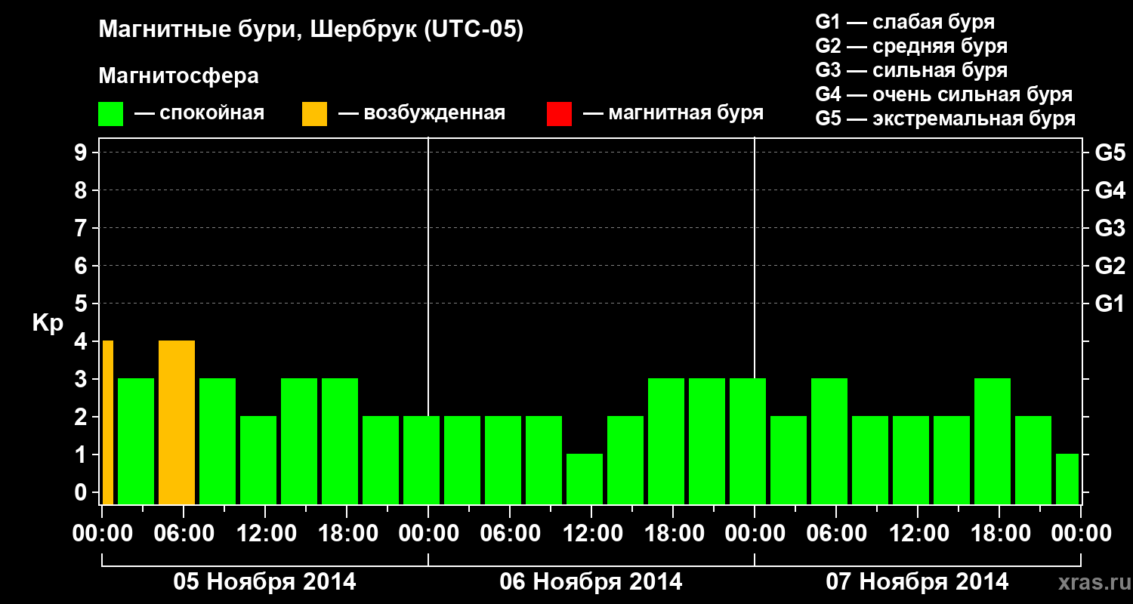This screenshot has width=1133, height=604.
Task: Click the last '00:00' label at chart end
Action: (1081, 533)
